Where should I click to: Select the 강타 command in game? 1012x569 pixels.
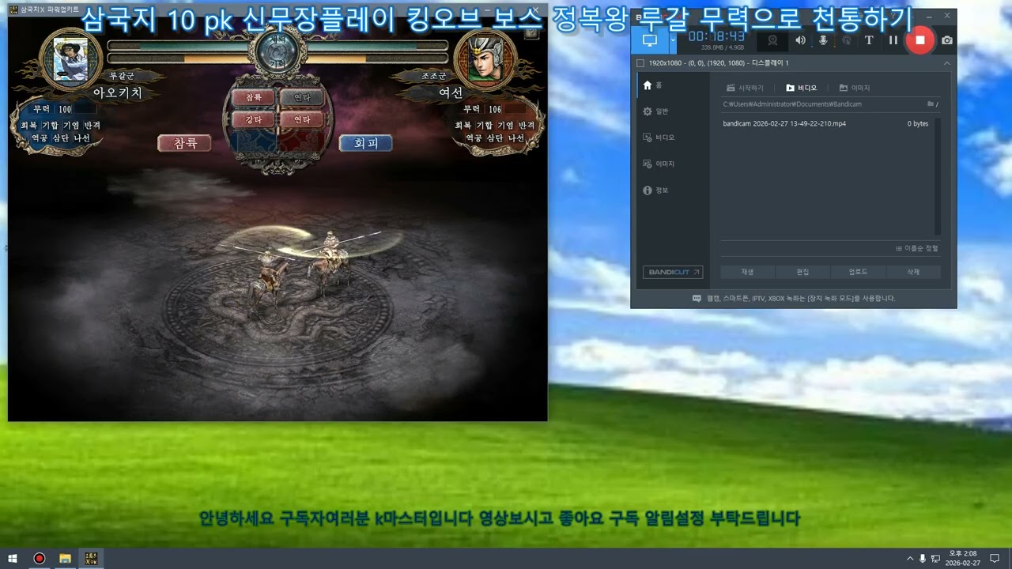pyautogui.click(x=253, y=119)
